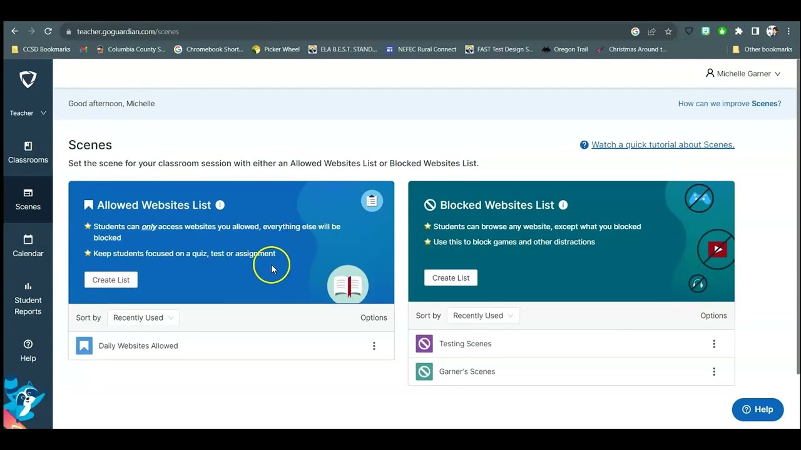Open Help from the sidebar
Viewport: 801px width, 450px height.
[28, 351]
